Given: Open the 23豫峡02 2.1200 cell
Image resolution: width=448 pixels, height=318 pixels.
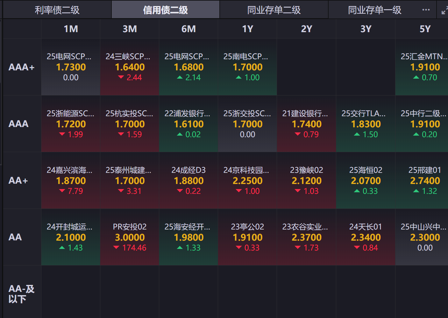Looking at the screenshot, I should (306, 180).
